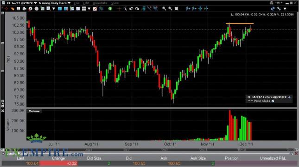This screenshot has height=167, width=299.
Task: Click the green-blue chart panel icon
Action: 72,9
